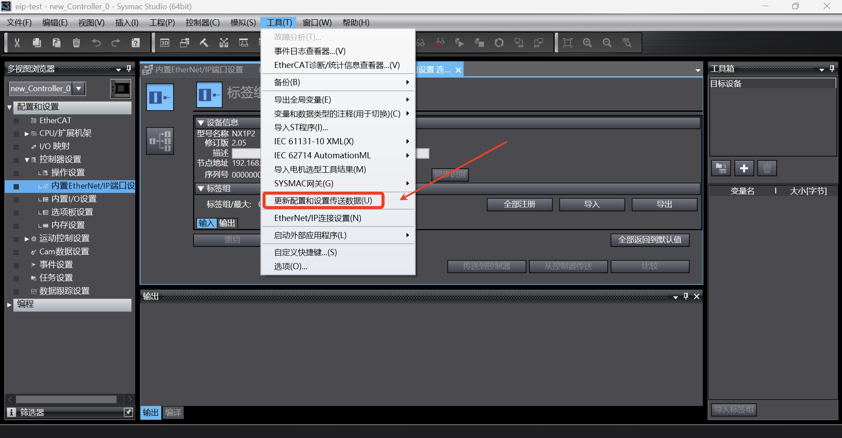Select the EtherCAT tree item
The width and height of the screenshot is (842, 438).
coord(55,121)
